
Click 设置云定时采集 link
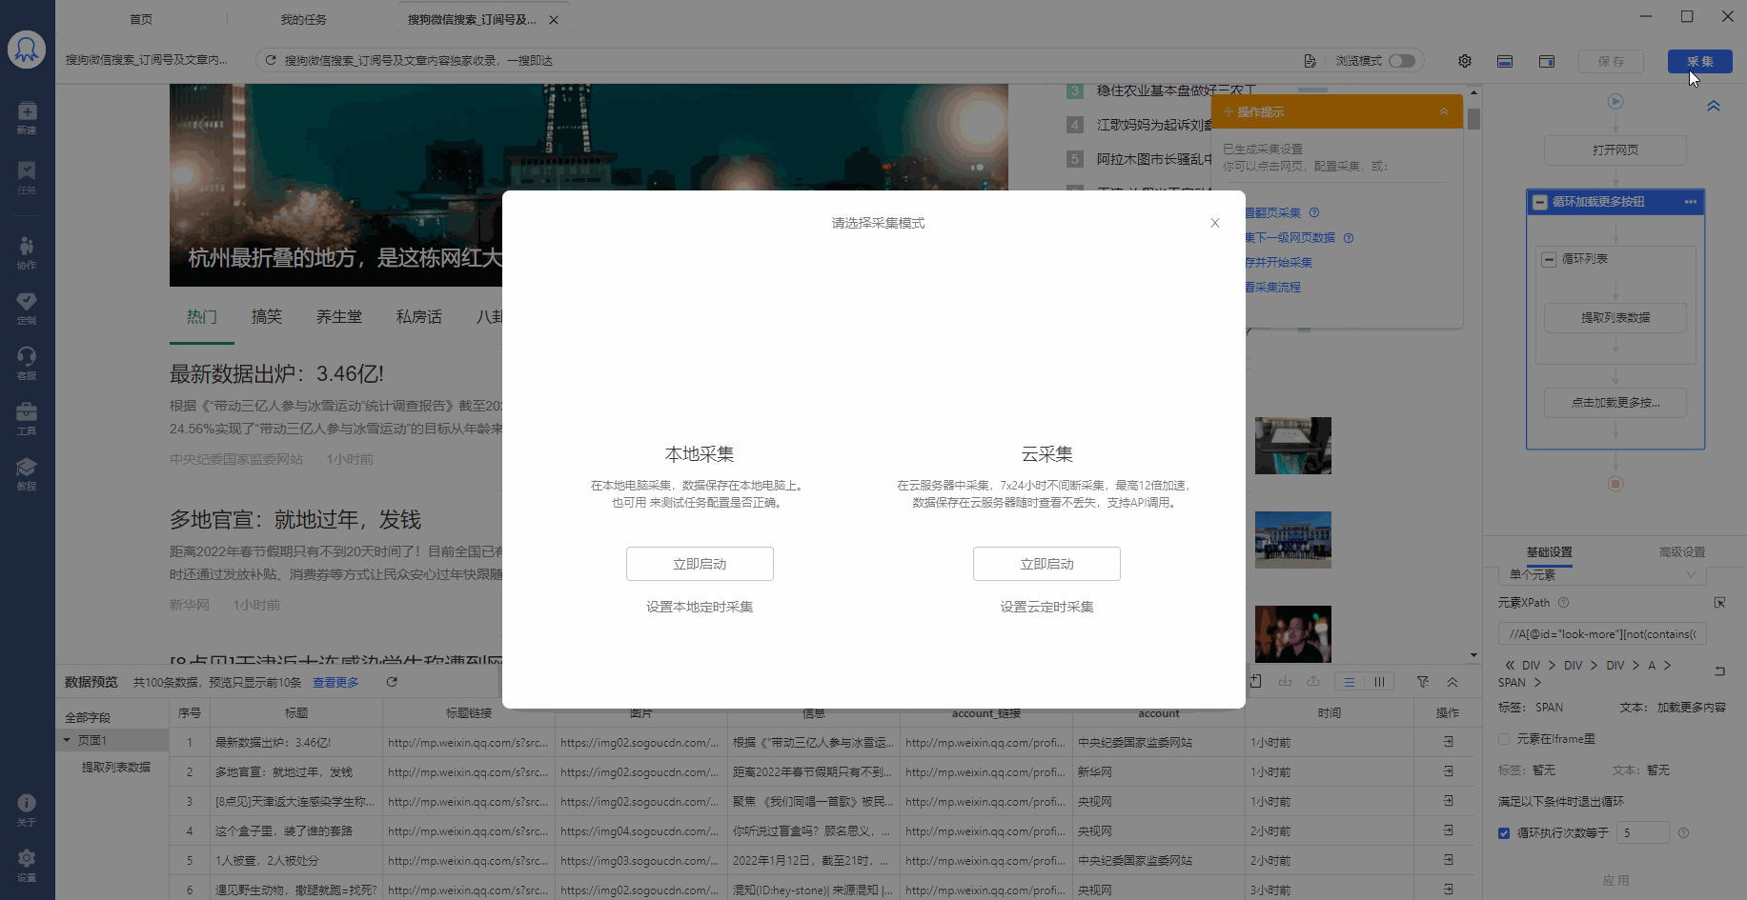1046,607
